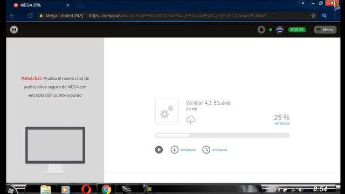Open File Explorer from taskbar
This screenshot has width=345, height=194.
45,190
